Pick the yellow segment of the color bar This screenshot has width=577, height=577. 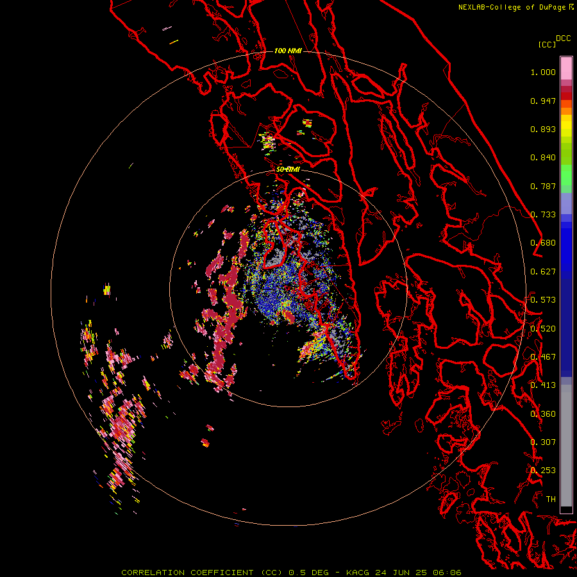pos(566,126)
